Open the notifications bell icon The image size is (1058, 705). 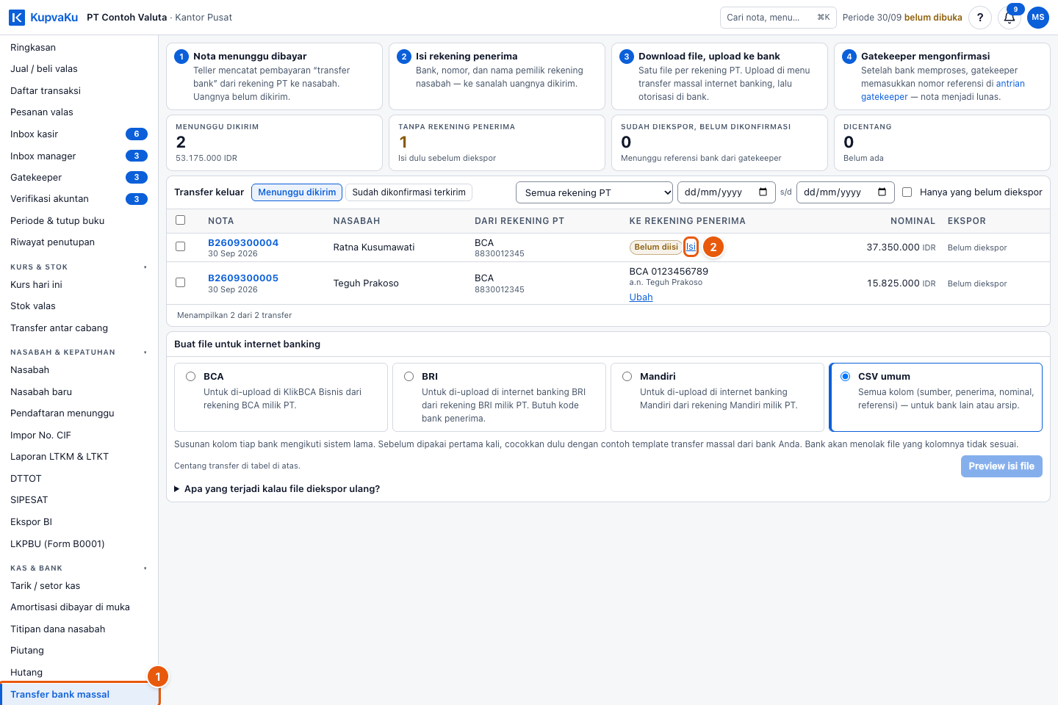click(x=1010, y=18)
